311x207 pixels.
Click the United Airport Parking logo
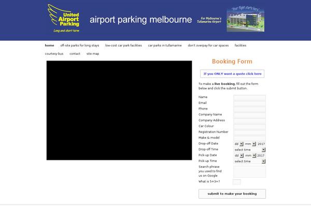coord(64,18)
